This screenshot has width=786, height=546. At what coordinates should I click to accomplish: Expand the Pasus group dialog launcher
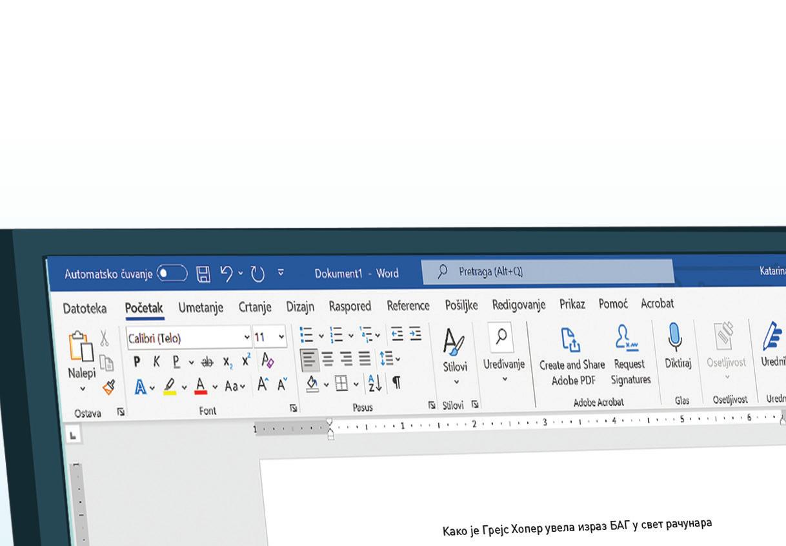coord(431,405)
